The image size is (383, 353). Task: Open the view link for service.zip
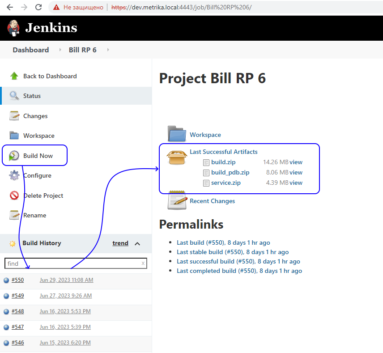coord(296,183)
